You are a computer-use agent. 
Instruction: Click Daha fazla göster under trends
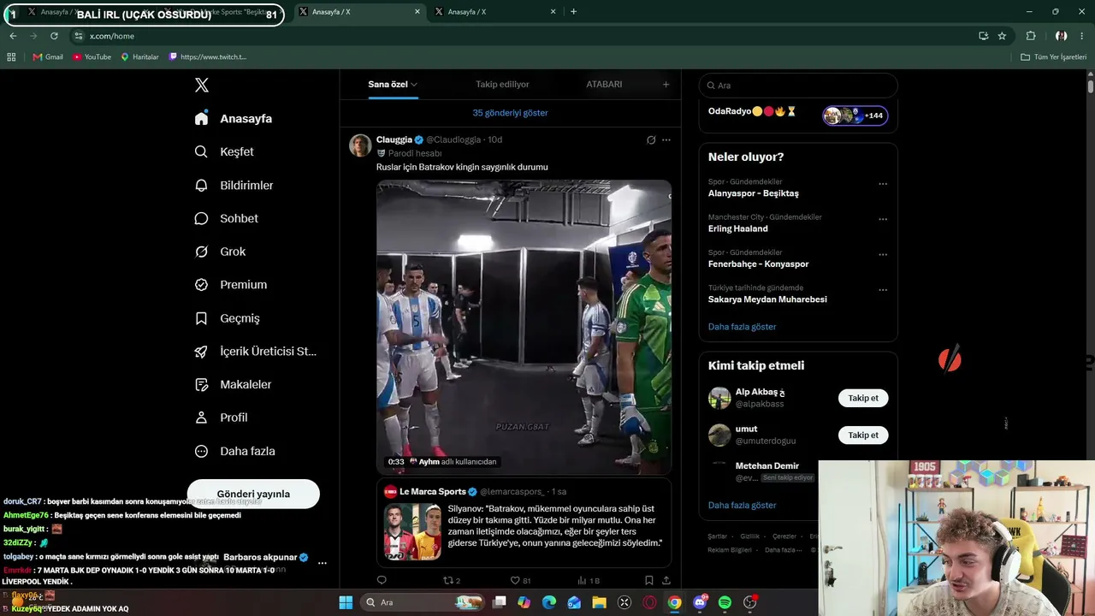(x=743, y=327)
